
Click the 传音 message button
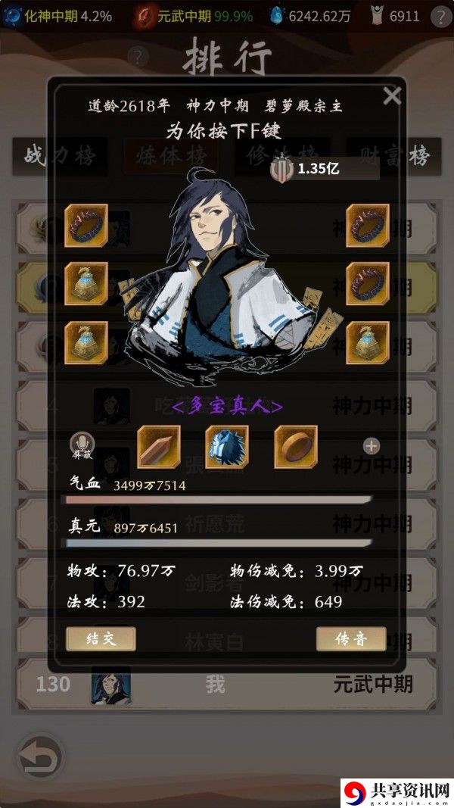(351, 639)
